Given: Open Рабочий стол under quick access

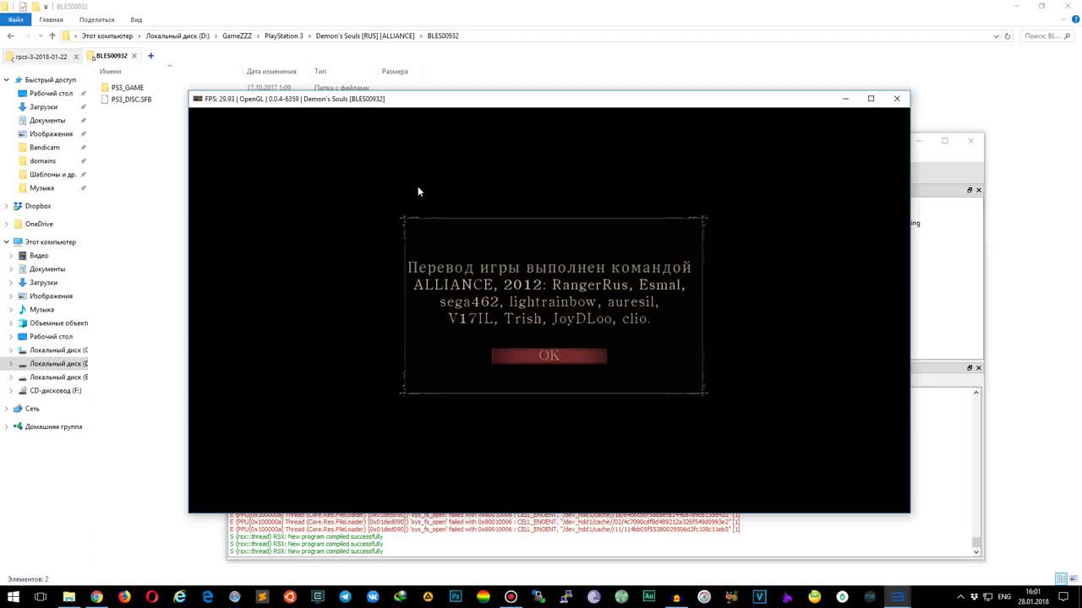Looking at the screenshot, I should tap(51, 94).
